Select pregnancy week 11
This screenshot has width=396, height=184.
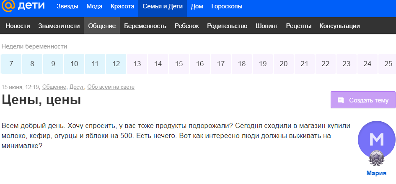[95, 64]
